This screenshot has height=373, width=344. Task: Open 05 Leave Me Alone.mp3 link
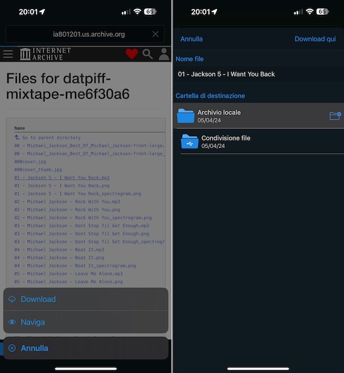[x=68, y=274]
